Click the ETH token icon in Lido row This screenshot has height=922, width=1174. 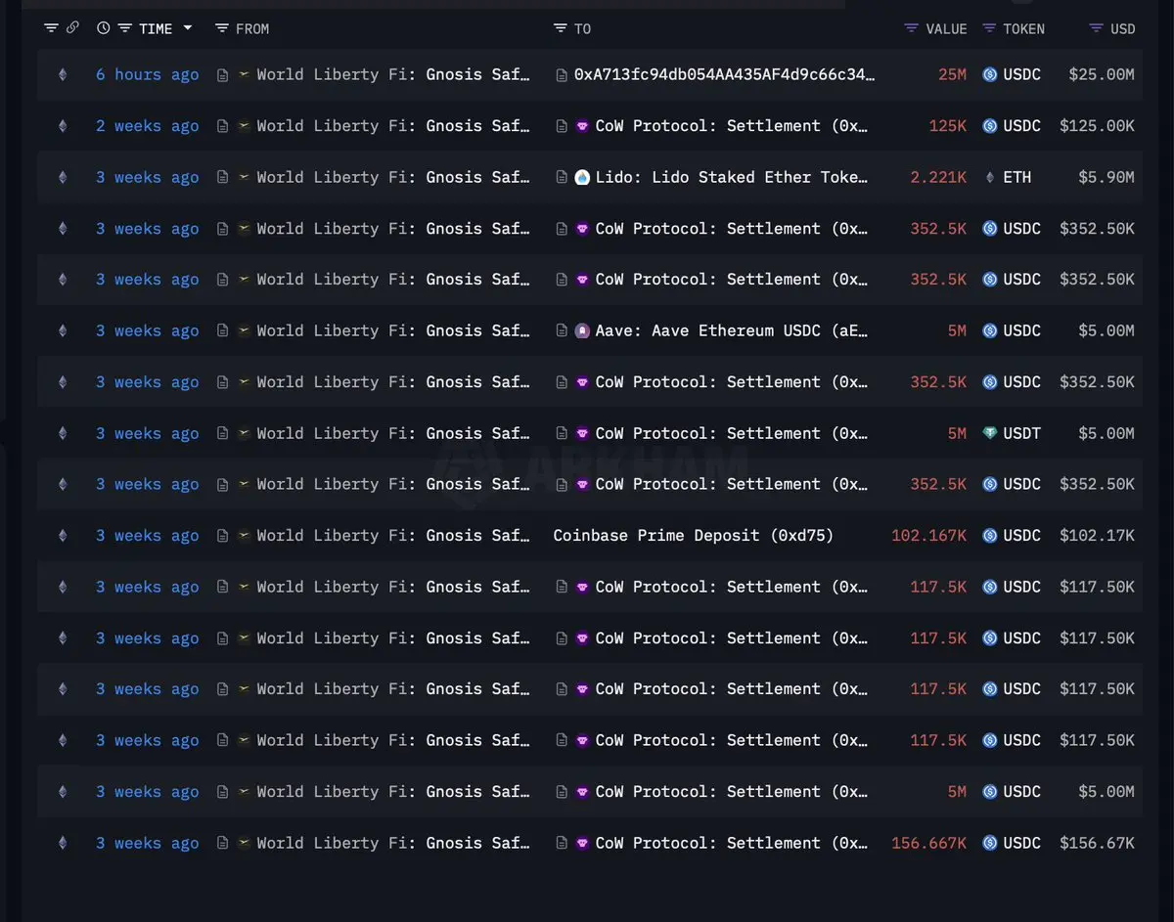tap(989, 177)
